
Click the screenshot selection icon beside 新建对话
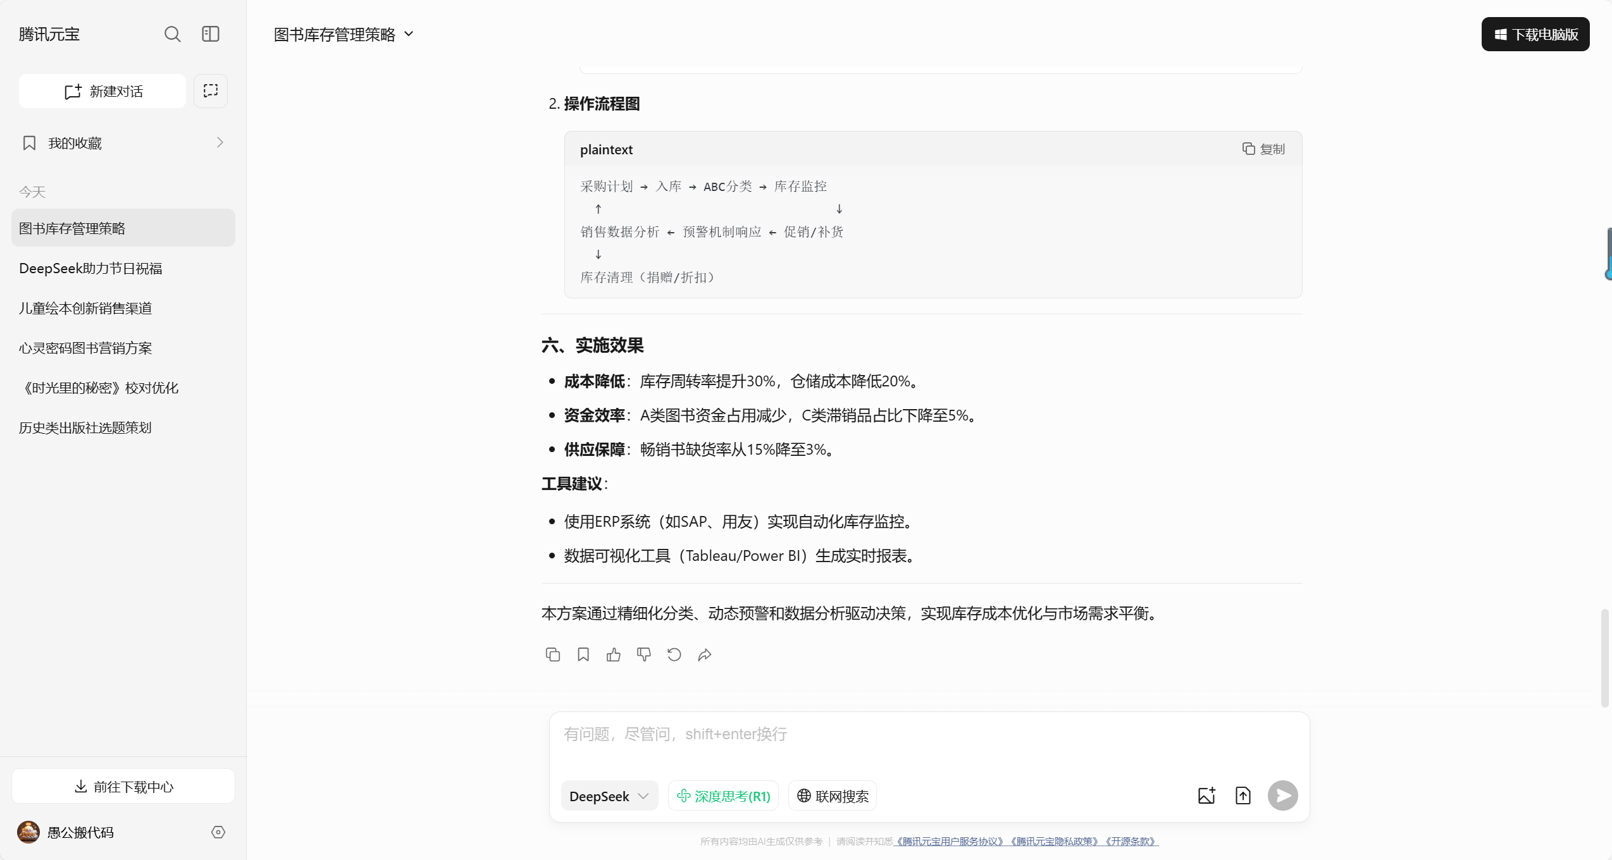pos(211,91)
